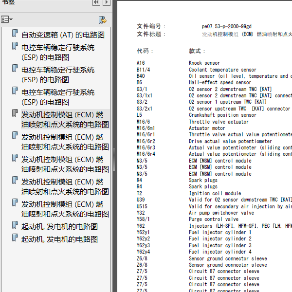Collapse the bookmarks panel with double-arrow icon
Viewport: 292px width, 292px height.
point(96,3)
